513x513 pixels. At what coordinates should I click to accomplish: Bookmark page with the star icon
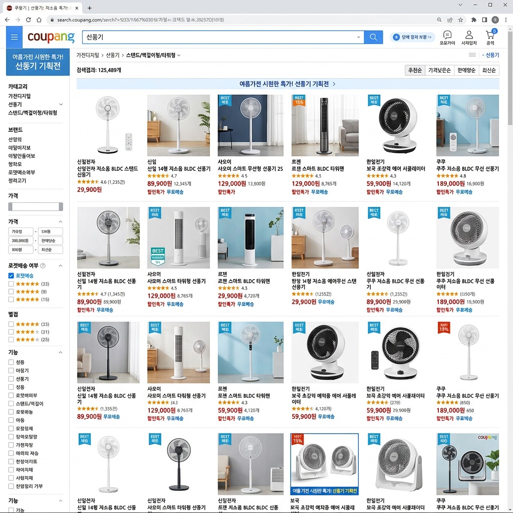[461, 20]
